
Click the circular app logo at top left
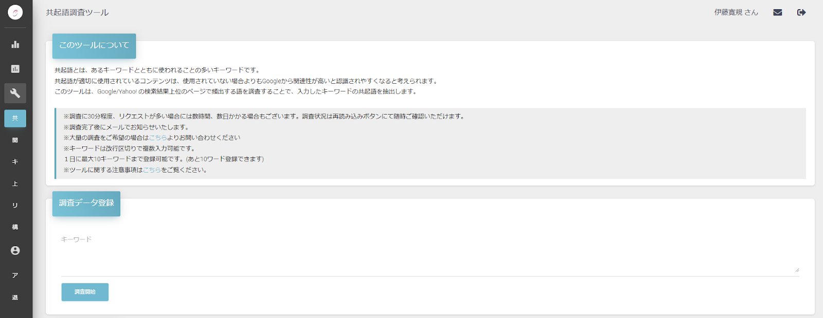(15, 12)
